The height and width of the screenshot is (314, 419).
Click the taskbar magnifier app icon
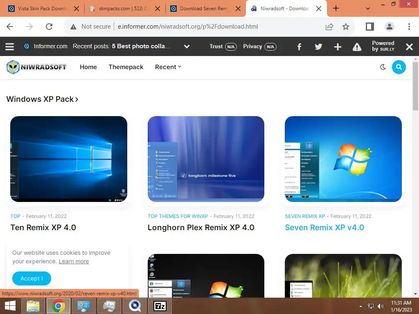click(x=135, y=306)
